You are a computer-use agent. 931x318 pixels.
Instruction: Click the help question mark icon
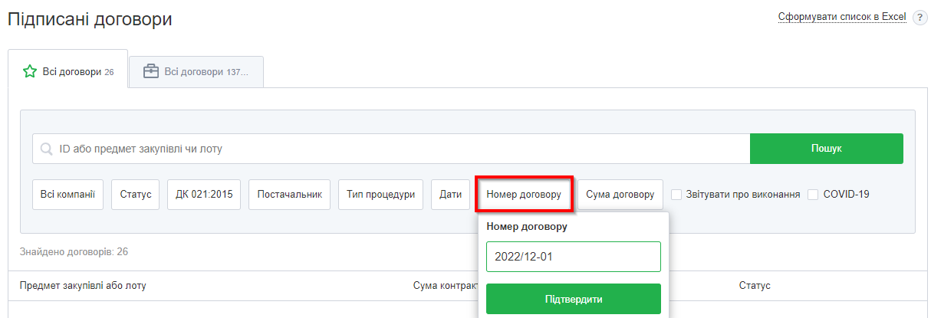tap(920, 18)
